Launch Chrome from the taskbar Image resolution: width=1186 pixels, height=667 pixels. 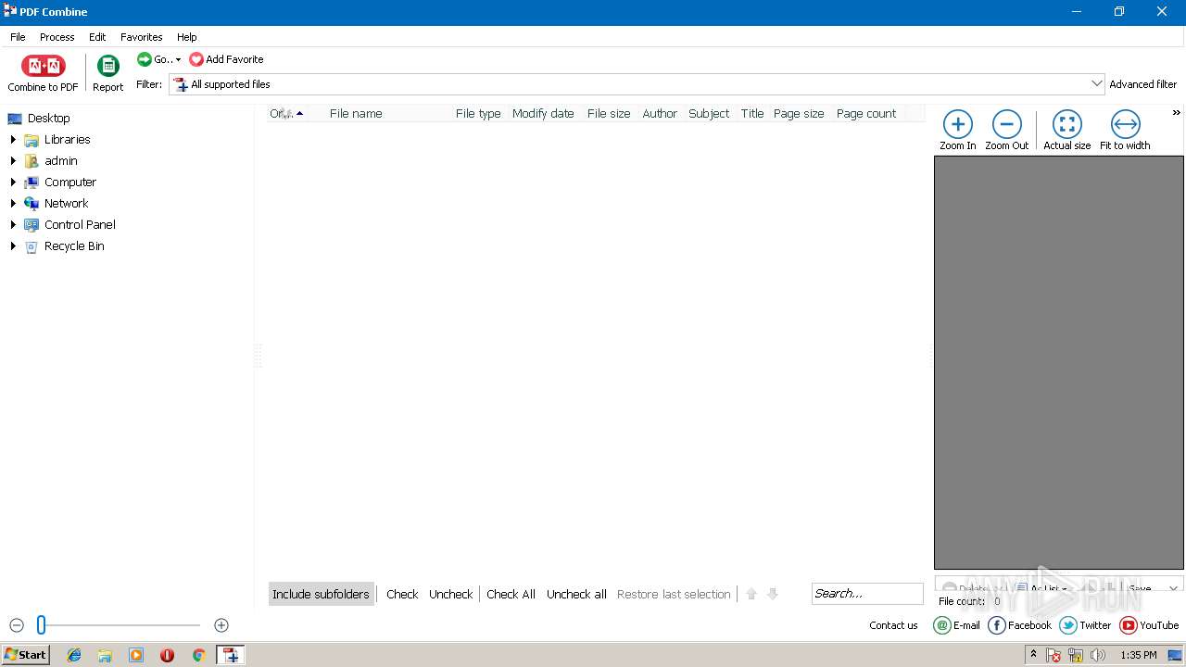(x=198, y=655)
